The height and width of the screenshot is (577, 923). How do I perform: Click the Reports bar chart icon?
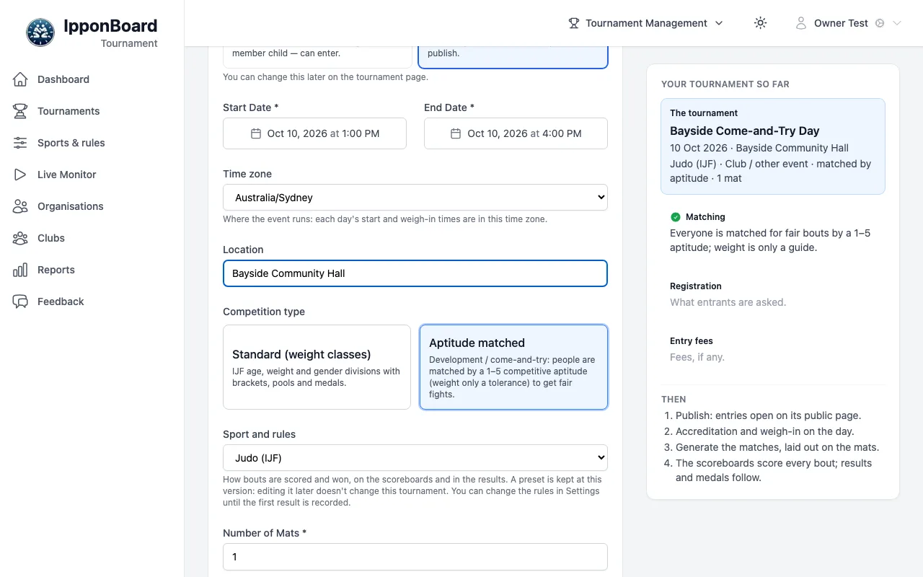point(20,270)
